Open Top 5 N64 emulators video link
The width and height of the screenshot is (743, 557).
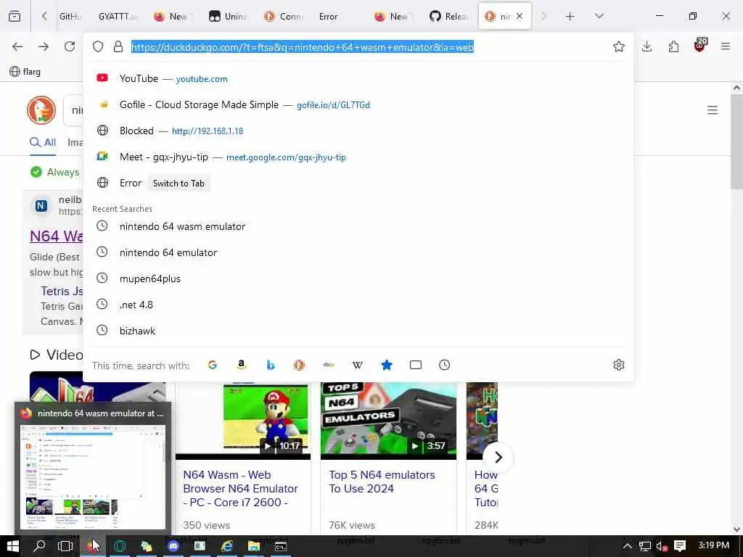(382, 482)
